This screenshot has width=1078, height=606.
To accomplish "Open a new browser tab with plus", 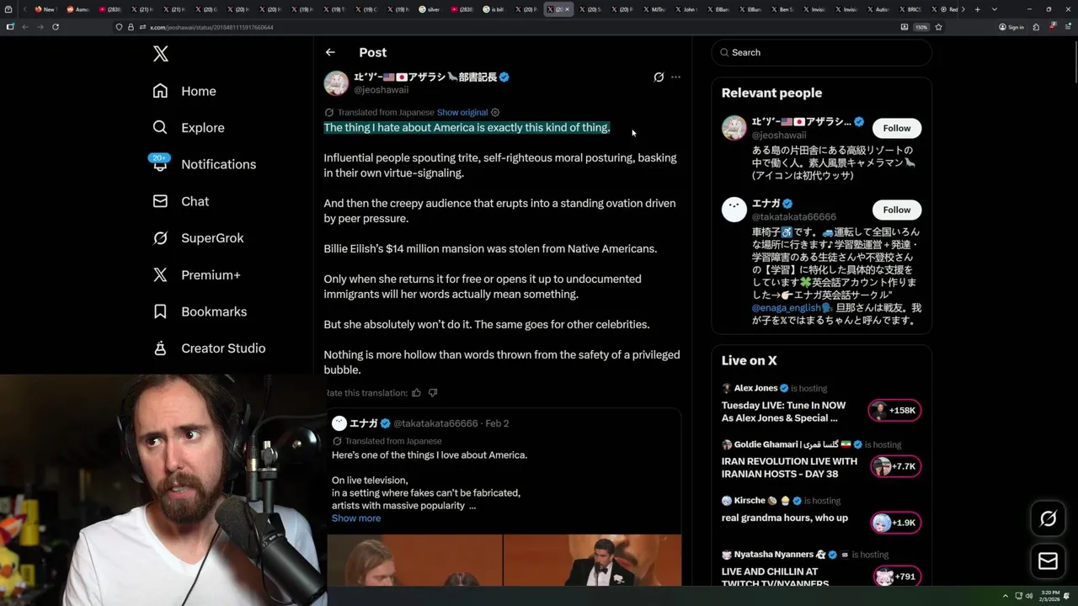I will [x=977, y=9].
